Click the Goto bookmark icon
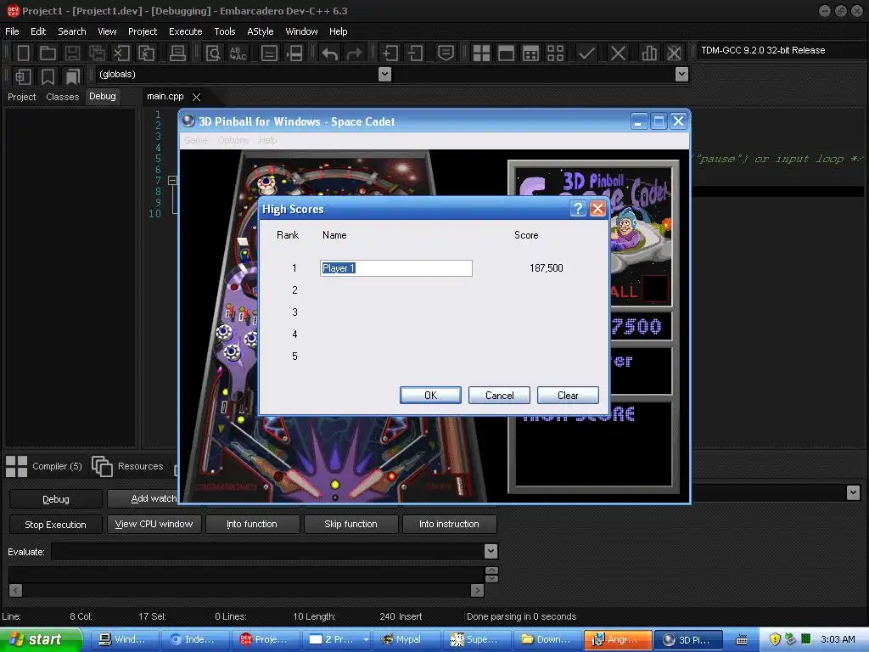The width and height of the screenshot is (869, 652). 72,76
